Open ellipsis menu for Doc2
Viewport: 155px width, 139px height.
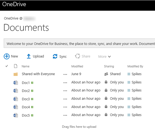point(65,91)
